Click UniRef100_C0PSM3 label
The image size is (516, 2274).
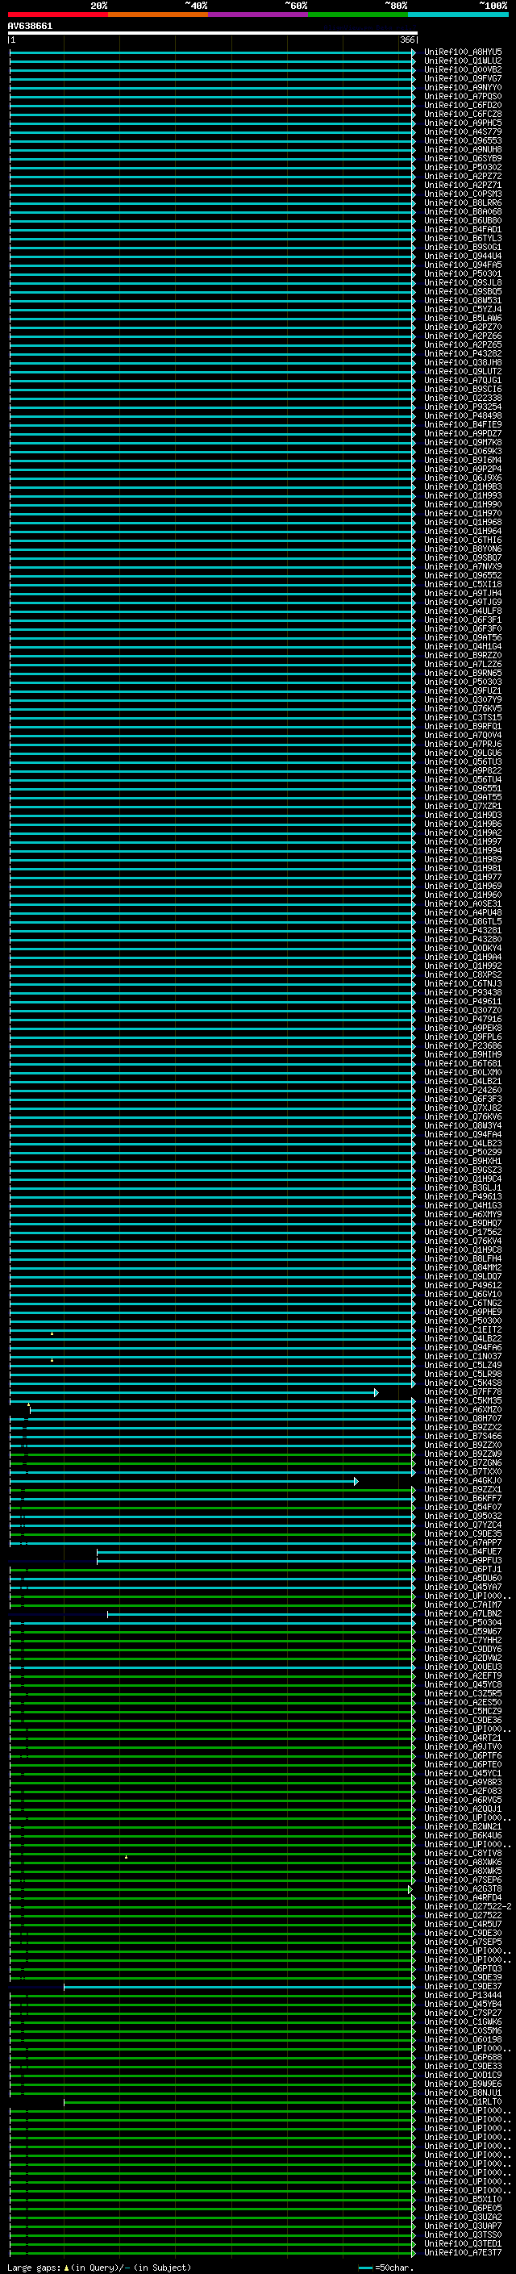pos(462,194)
